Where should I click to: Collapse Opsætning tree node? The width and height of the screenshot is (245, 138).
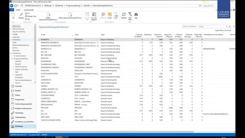pos(11,53)
